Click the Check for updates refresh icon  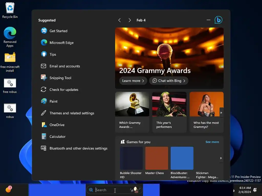(43, 90)
